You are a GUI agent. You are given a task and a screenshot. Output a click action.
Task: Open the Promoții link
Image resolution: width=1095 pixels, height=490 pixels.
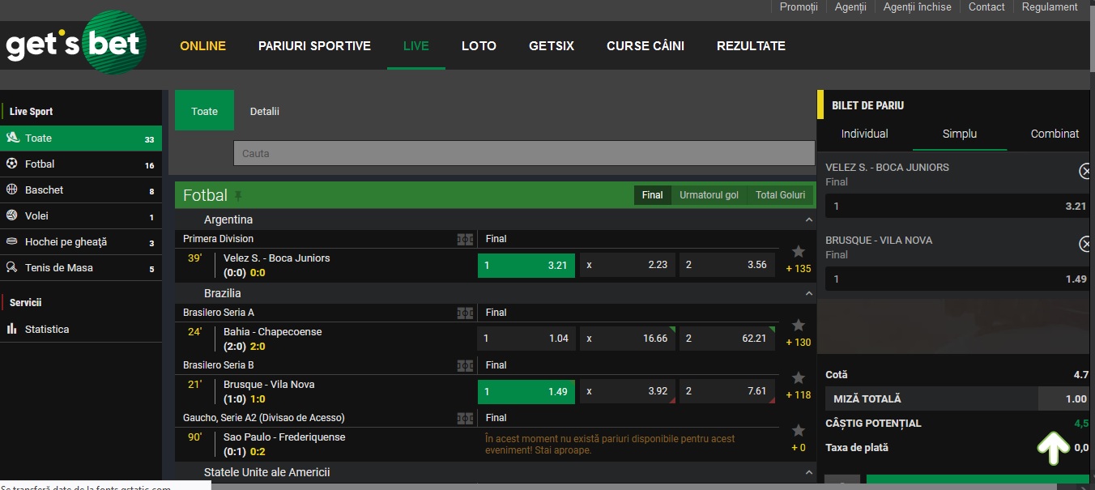point(799,6)
